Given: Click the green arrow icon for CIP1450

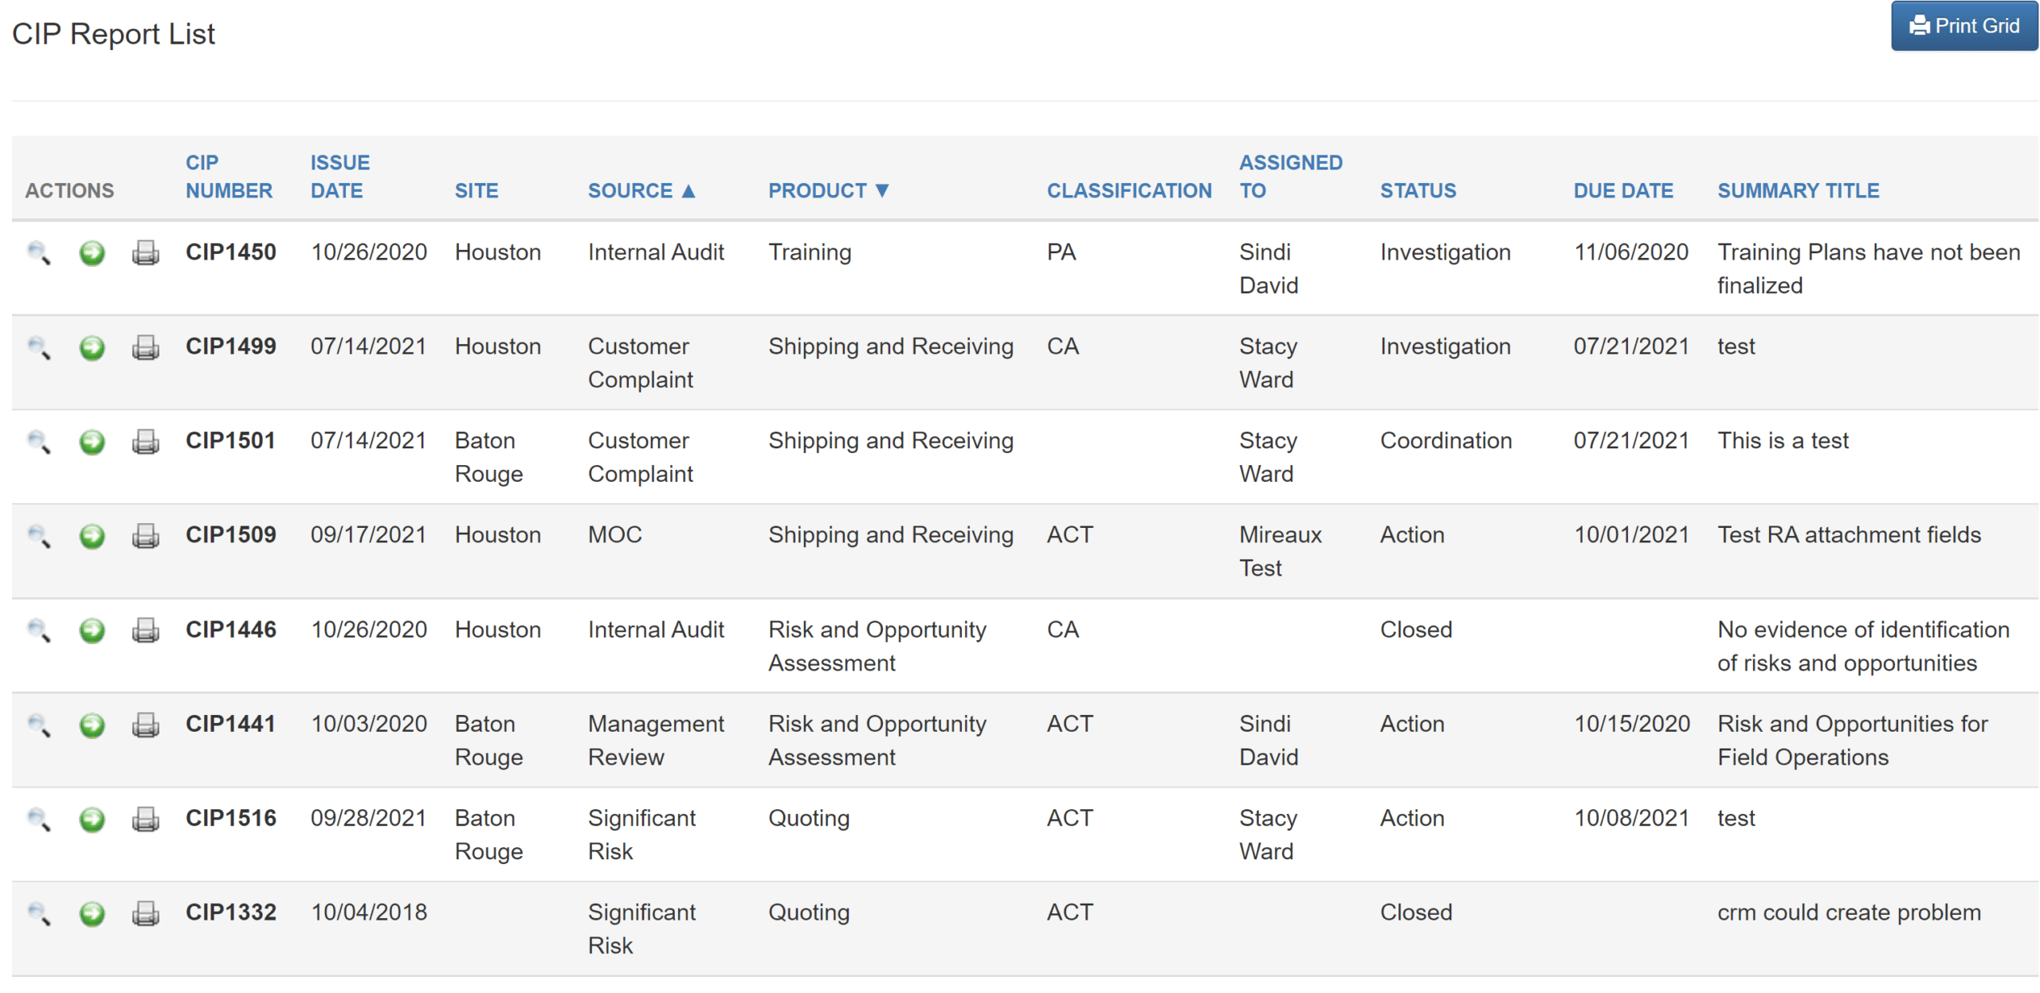Looking at the screenshot, I should coord(92,252).
